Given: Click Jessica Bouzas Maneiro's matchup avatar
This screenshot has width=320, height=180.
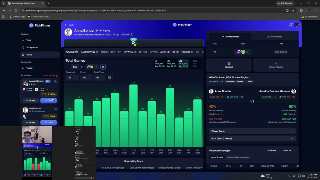Looking at the screenshot, I should 294,91.
